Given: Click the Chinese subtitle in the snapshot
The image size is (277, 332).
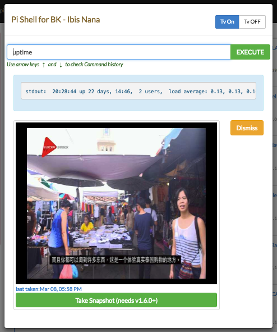Looking at the screenshot, I should 116,260.
